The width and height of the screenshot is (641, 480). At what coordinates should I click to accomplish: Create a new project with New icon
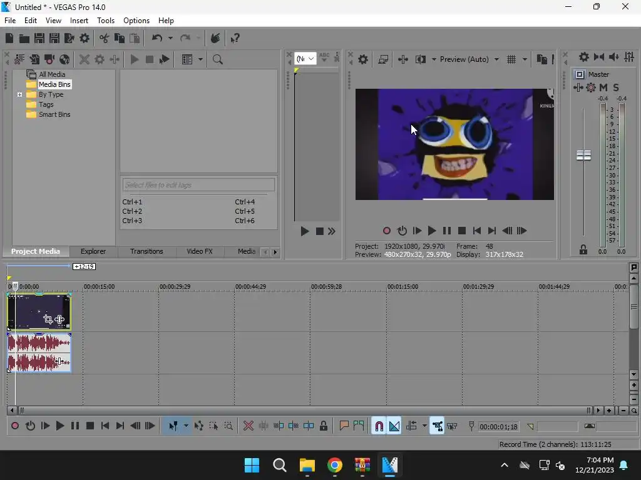pyautogui.click(x=9, y=38)
